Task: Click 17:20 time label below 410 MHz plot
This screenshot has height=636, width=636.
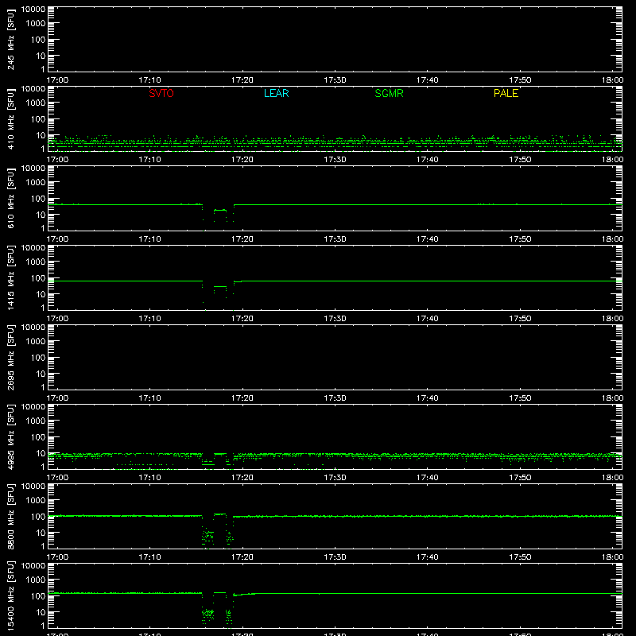Action: click(242, 160)
